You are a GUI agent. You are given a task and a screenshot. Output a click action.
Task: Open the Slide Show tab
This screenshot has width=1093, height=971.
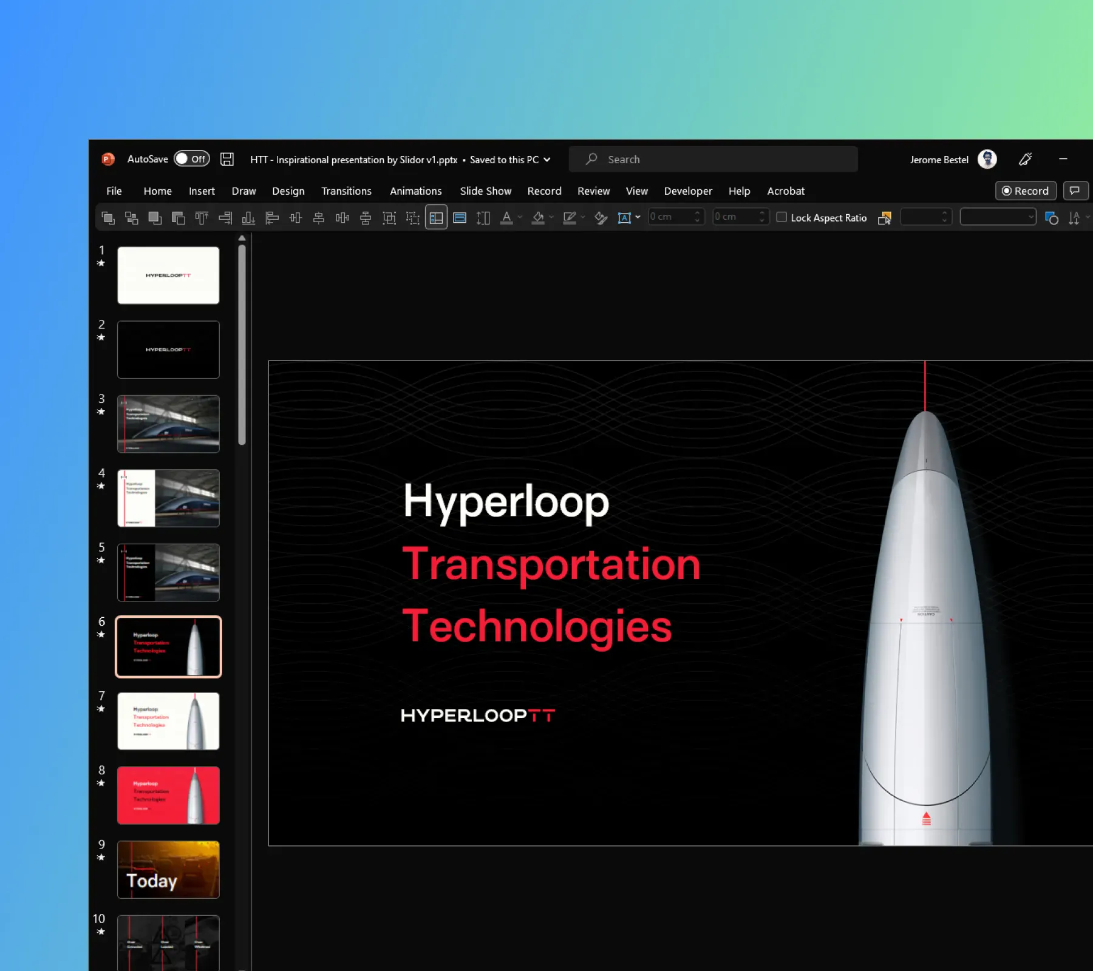[486, 191]
